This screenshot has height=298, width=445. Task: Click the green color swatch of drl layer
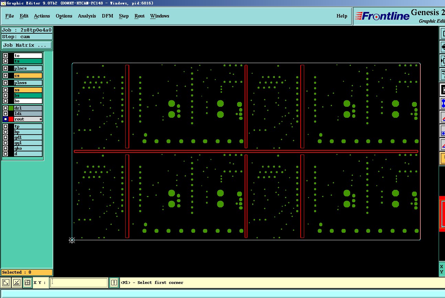click(11, 108)
